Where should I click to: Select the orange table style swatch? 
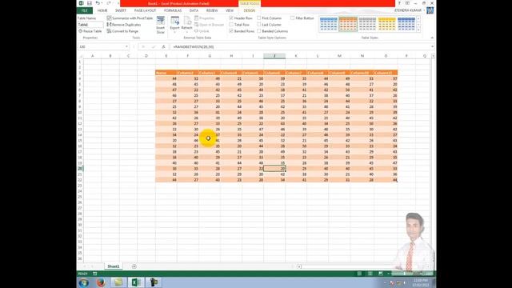(x=348, y=25)
